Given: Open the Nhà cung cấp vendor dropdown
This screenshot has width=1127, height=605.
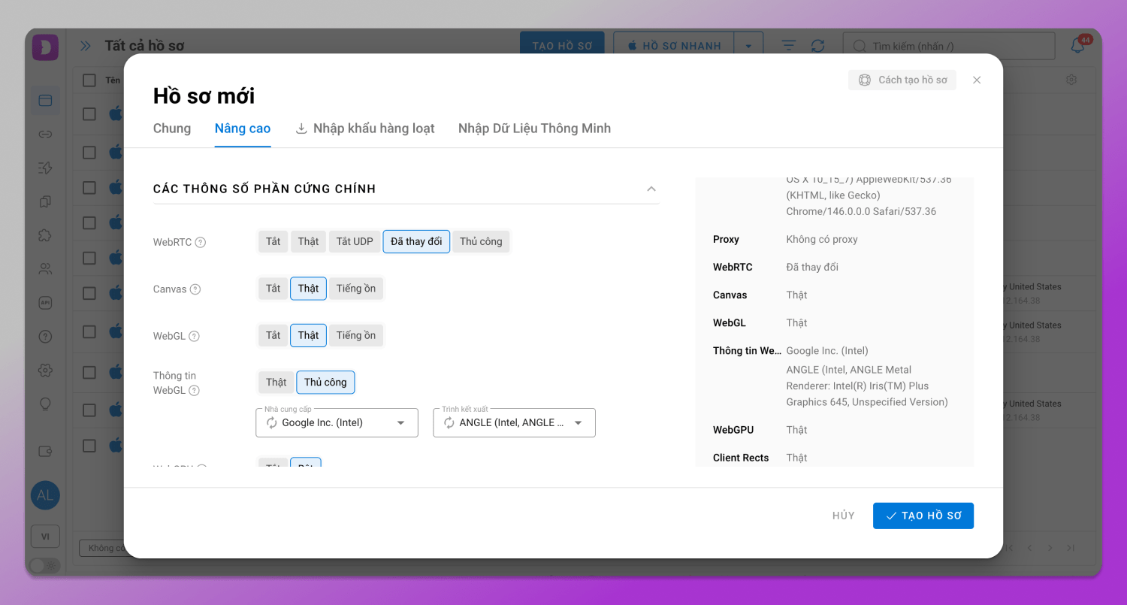Looking at the screenshot, I should click(x=400, y=423).
